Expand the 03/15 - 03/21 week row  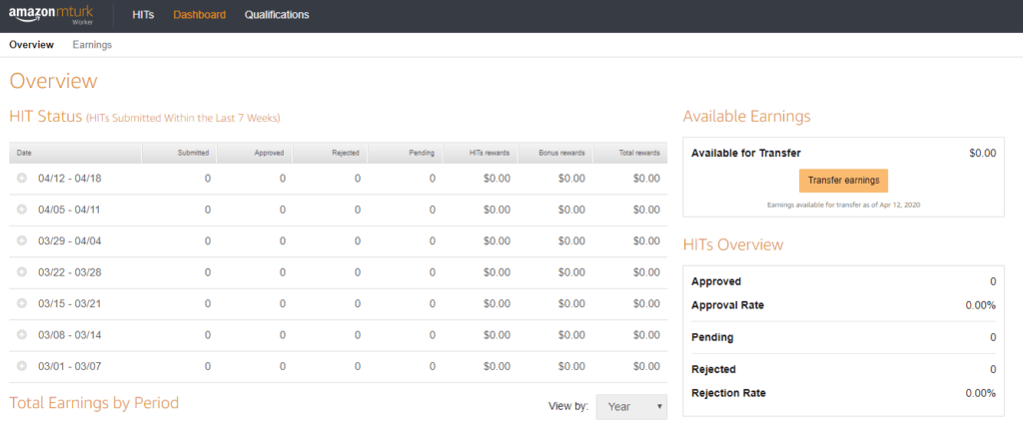click(22, 303)
